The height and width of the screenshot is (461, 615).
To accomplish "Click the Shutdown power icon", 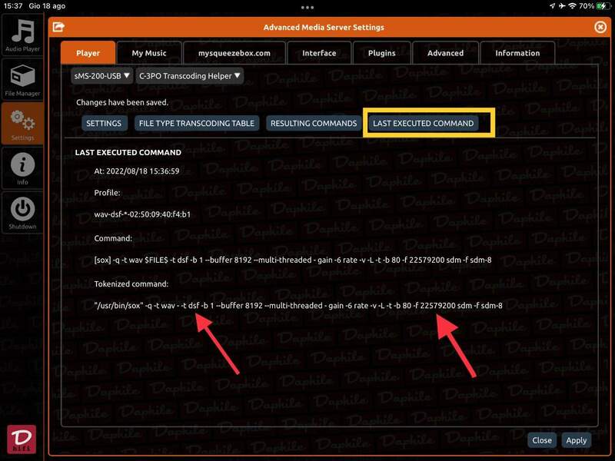I will (x=22, y=212).
